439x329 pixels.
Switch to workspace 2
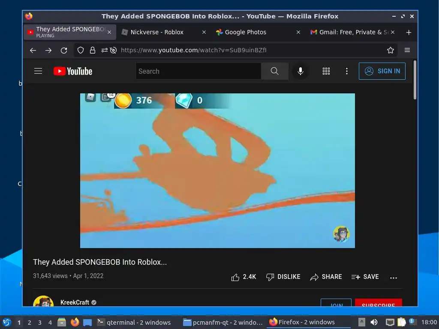[30, 323]
